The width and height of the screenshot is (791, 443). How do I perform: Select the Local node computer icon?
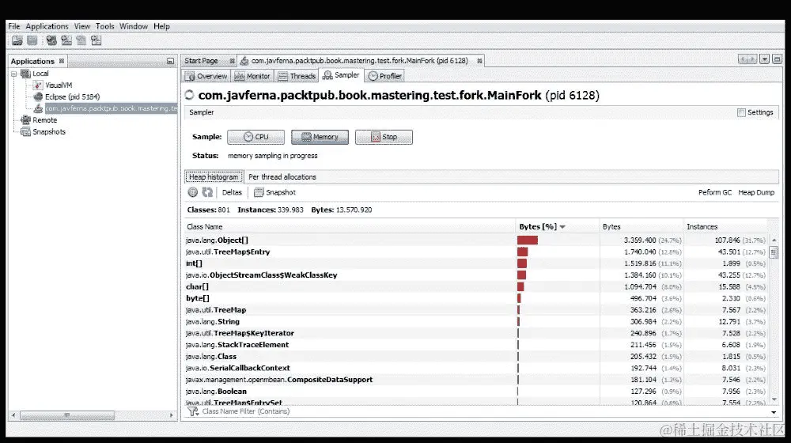[x=25, y=74]
